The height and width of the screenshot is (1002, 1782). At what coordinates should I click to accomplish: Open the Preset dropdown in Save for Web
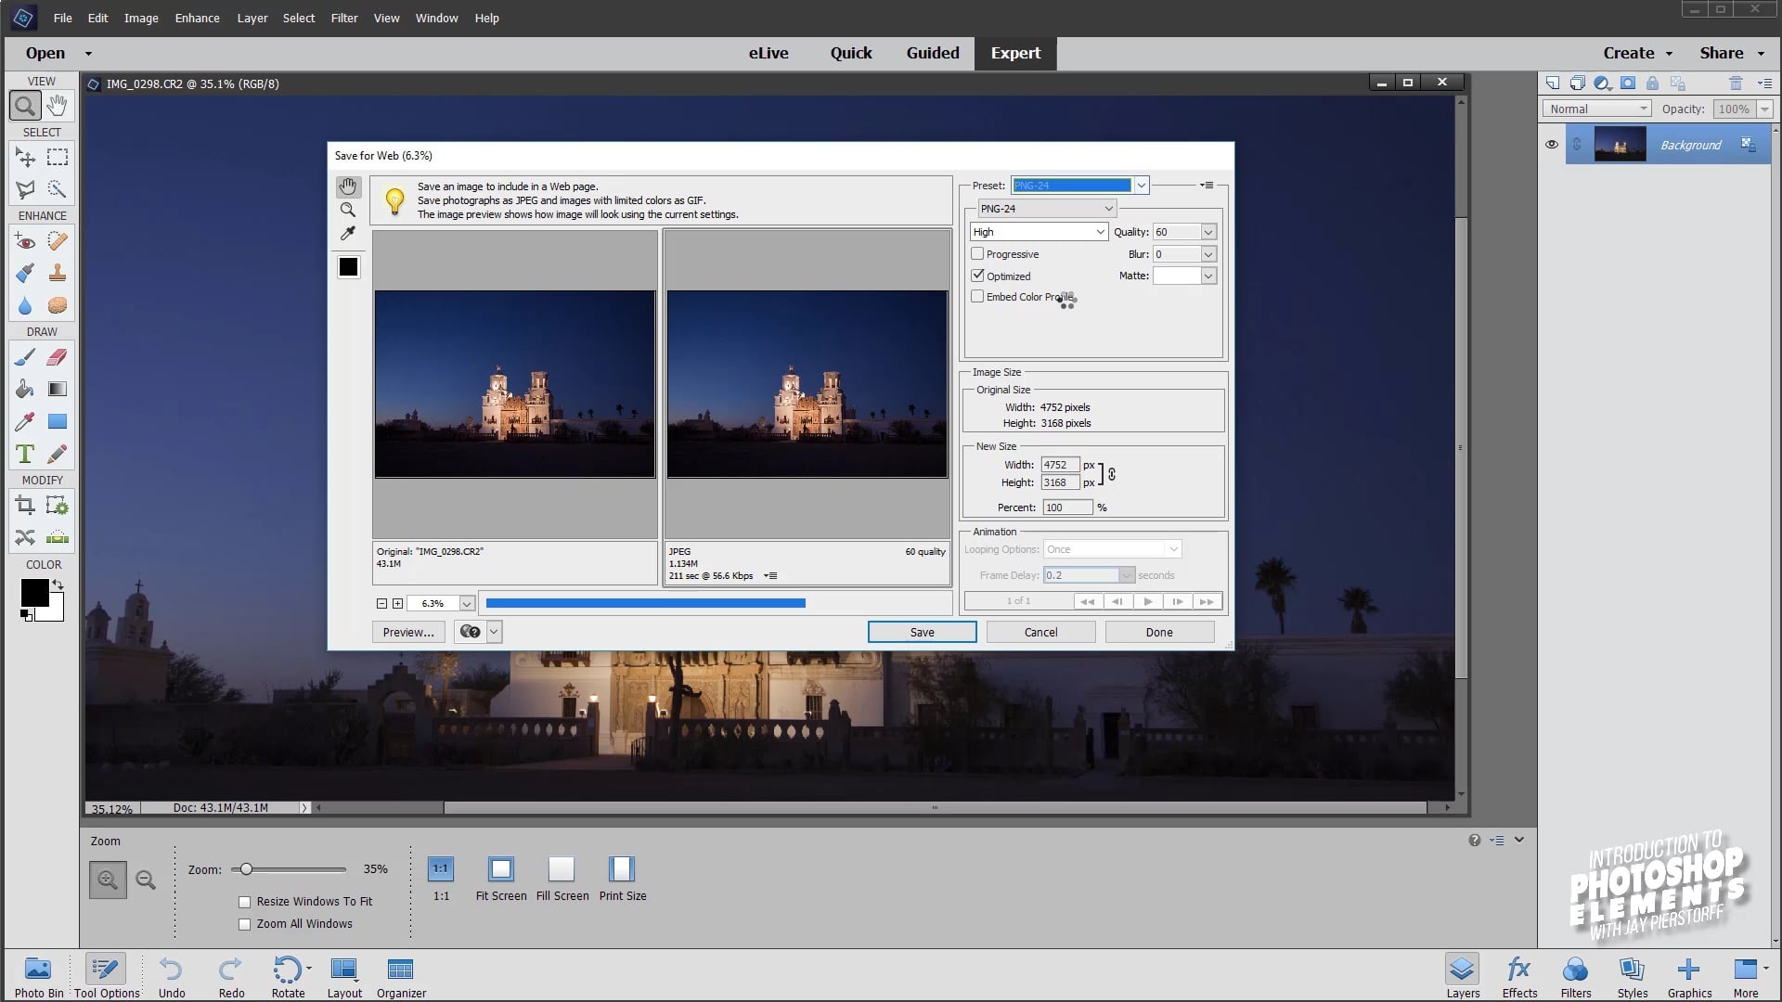point(1141,185)
